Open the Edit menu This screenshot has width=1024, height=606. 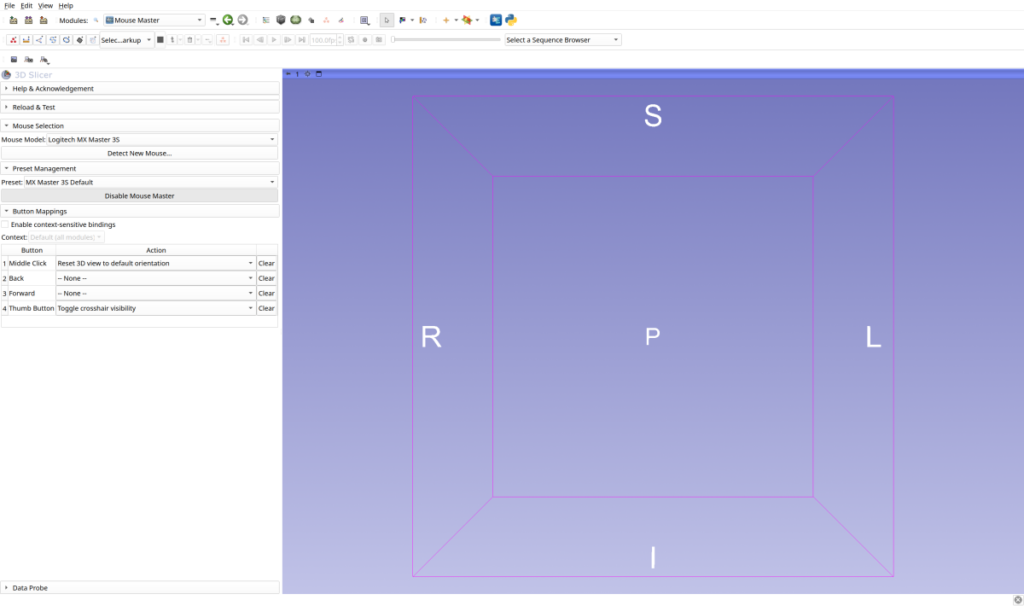[x=26, y=6]
